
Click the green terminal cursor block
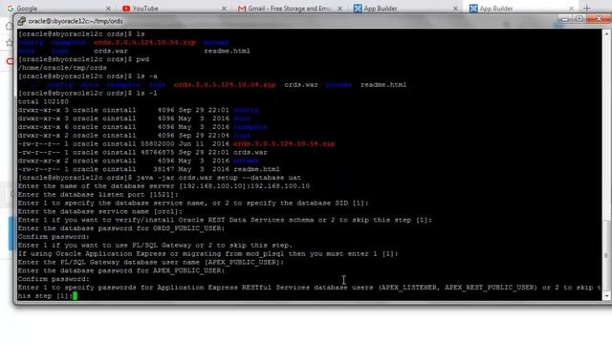tap(75, 296)
